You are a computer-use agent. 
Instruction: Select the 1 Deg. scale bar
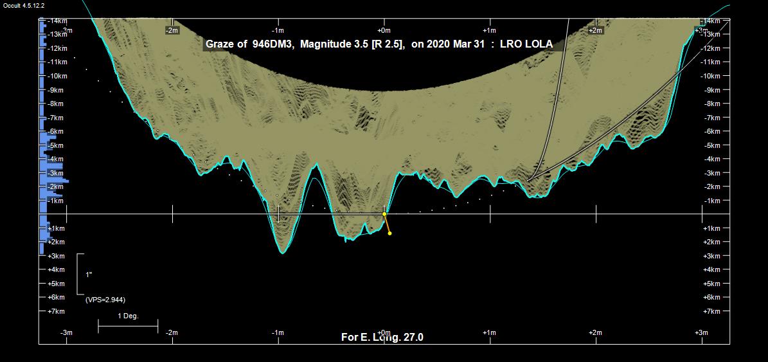click(x=128, y=326)
